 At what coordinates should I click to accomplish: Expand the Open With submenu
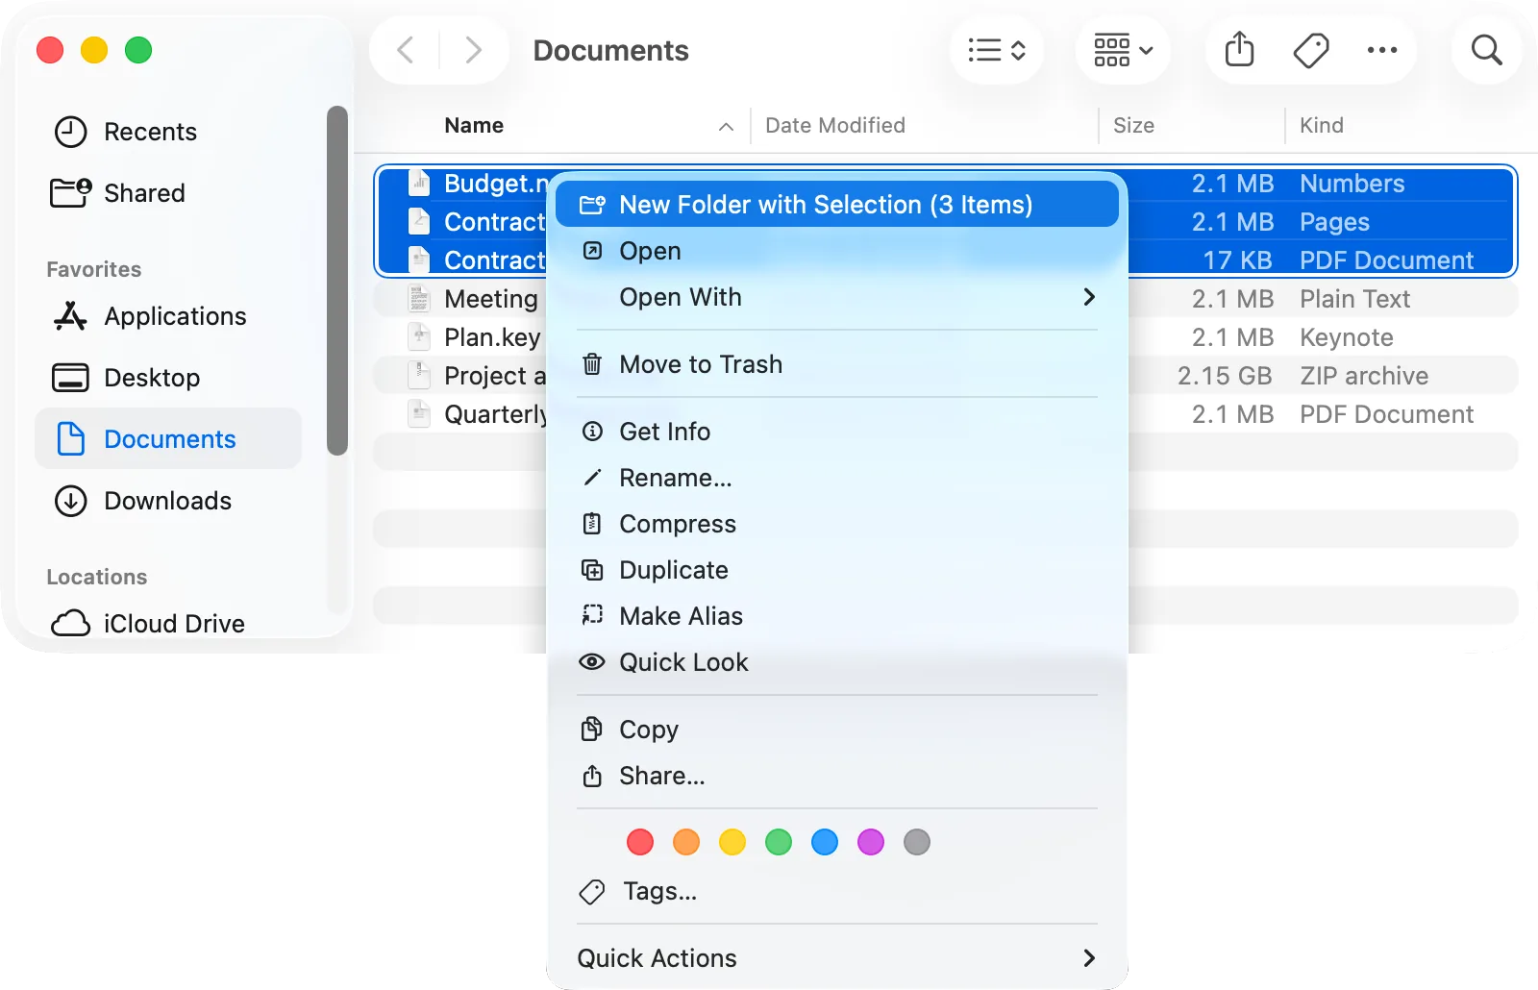[837, 297]
